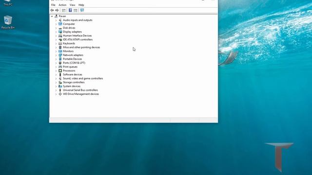Select the "Human Interface Devices" label

click(x=77, y=35)
